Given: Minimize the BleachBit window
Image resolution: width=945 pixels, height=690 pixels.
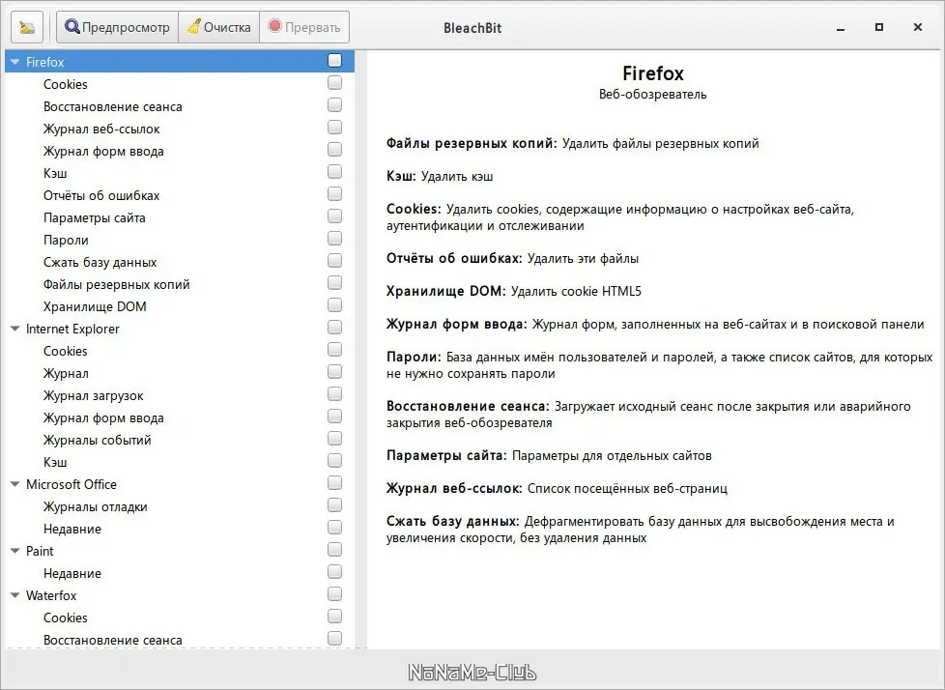Looking at the screenshot, I should coord(841,28).
